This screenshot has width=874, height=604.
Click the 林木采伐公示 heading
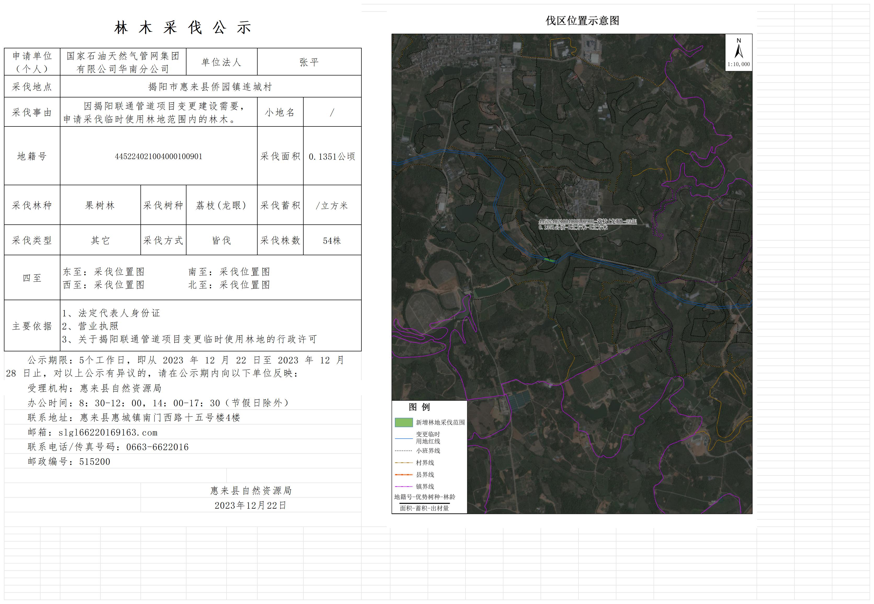click(183, 28)
